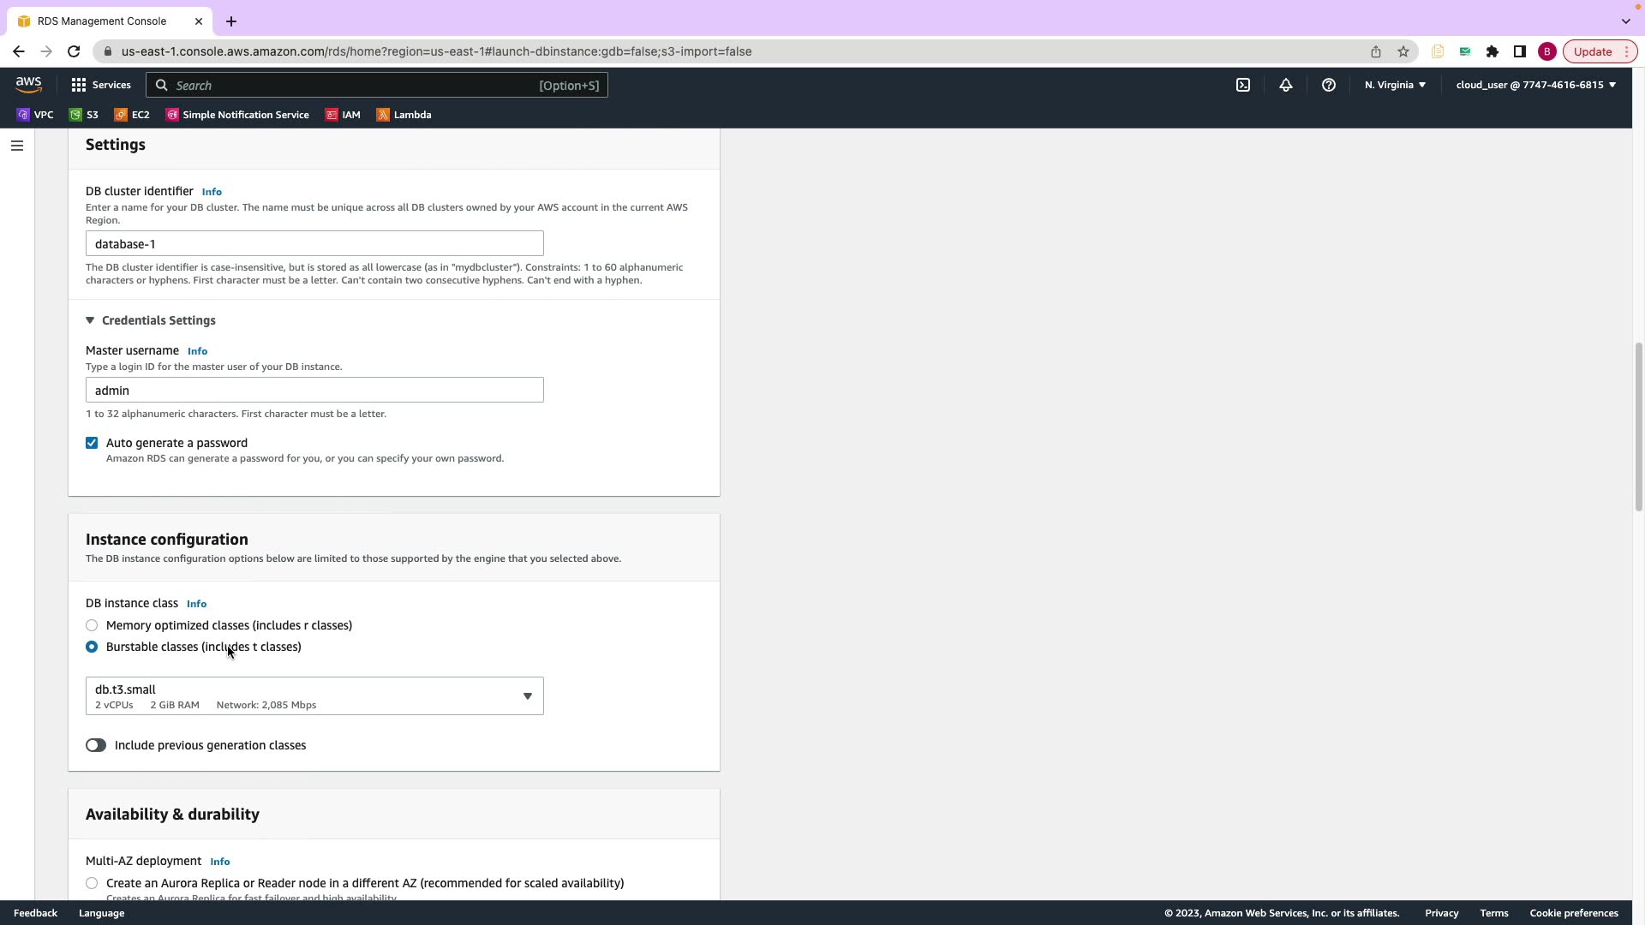
Task: Open the N. Virginia region dropdown
Action: [x=1395, y=85]
